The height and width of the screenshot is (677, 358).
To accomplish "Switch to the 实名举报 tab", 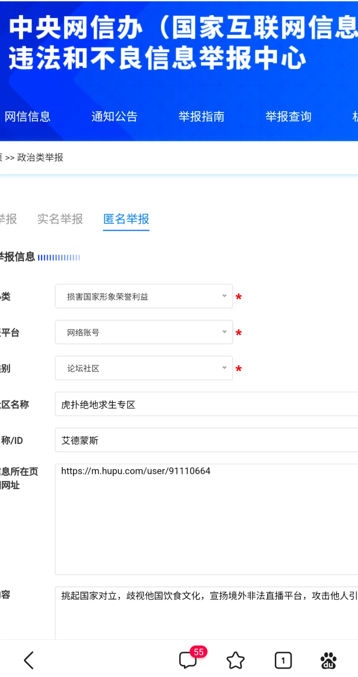I will (60, 219).
